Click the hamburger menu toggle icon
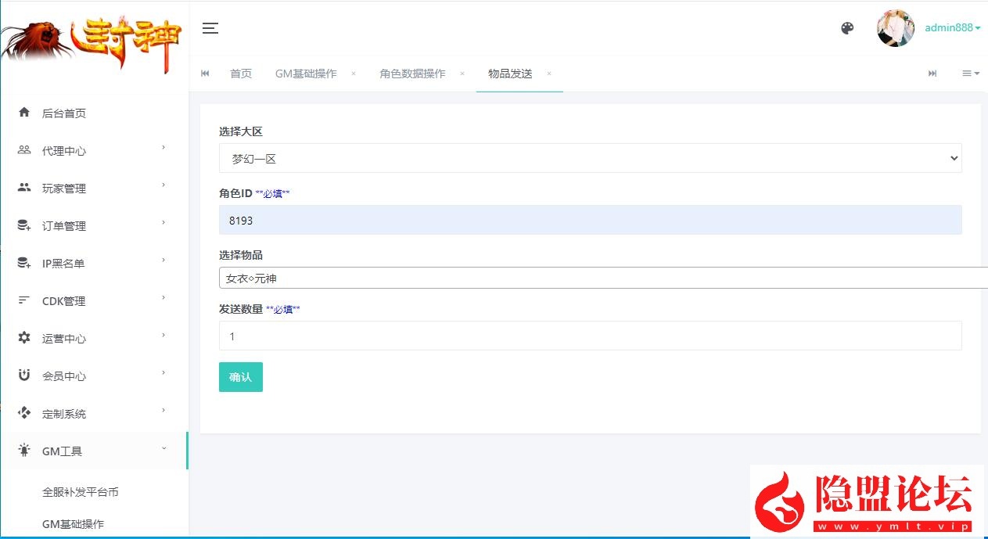 pyautogui.click(x=210, y=28)
